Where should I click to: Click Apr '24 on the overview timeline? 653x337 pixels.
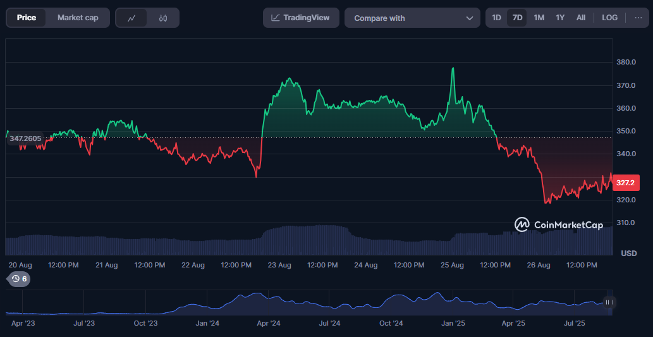(x=269, y=323)
